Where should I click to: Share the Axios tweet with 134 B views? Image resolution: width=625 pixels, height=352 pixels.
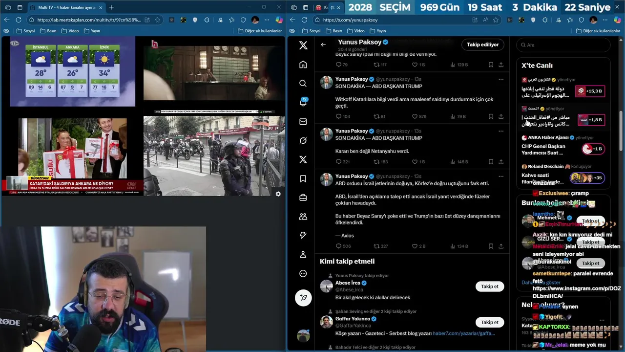click(x=501, y=246)
